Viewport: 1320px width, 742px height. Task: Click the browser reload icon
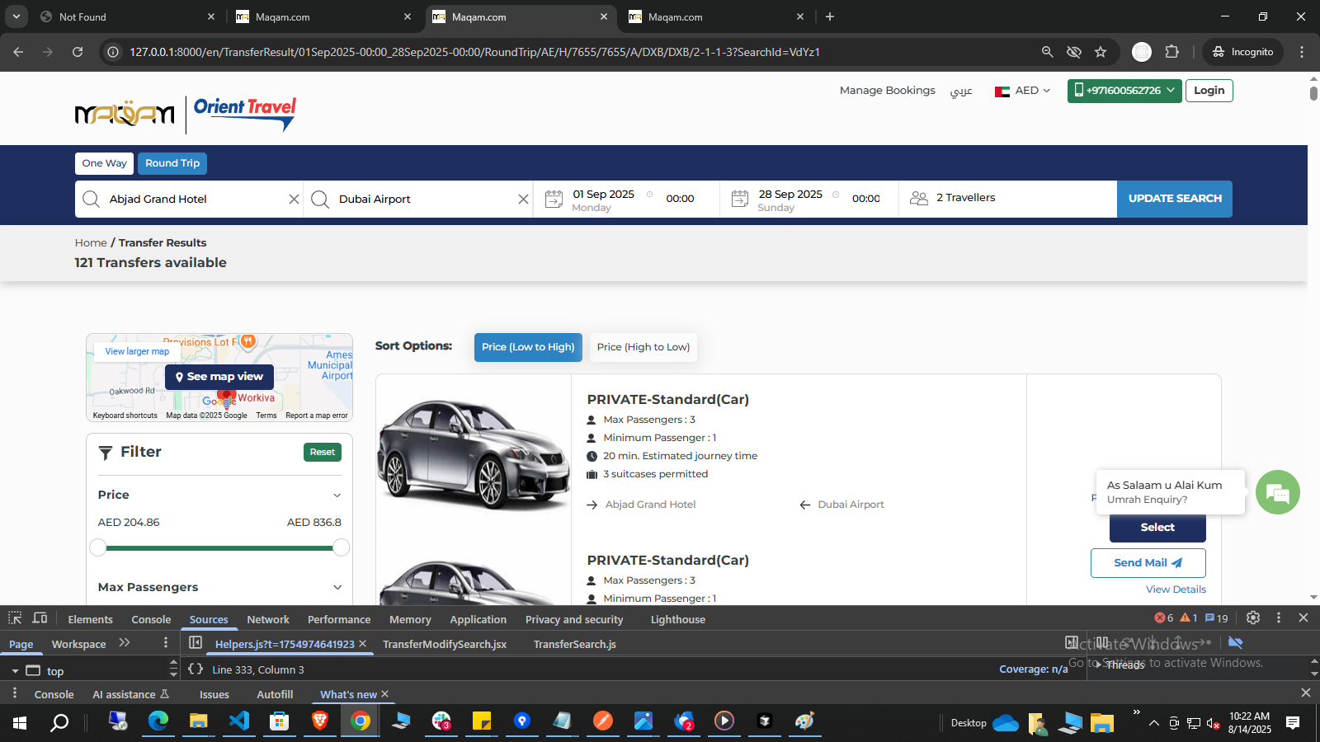point(78,52)
